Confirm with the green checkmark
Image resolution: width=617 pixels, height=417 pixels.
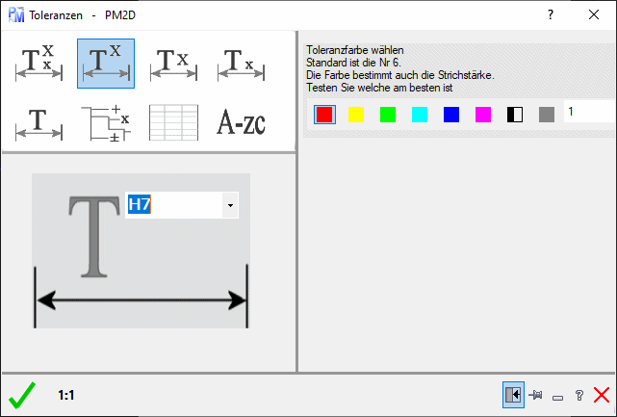coord(21,395)
